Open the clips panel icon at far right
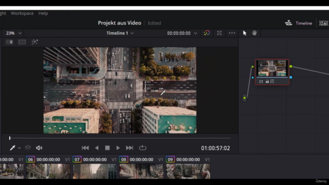 [x=324, y=23]
